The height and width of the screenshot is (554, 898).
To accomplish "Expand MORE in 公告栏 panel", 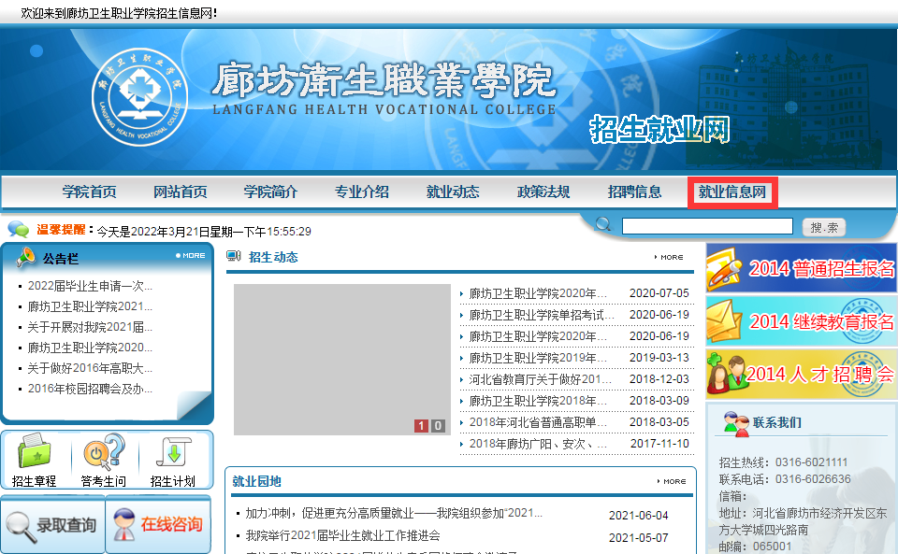I will click(x=191, y=255).
